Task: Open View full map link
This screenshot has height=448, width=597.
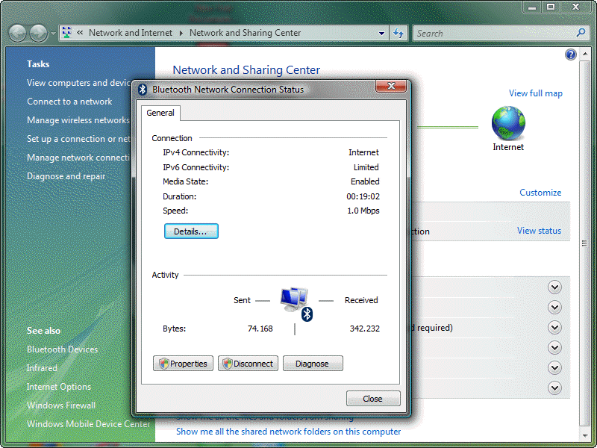Action: [535, 93]
